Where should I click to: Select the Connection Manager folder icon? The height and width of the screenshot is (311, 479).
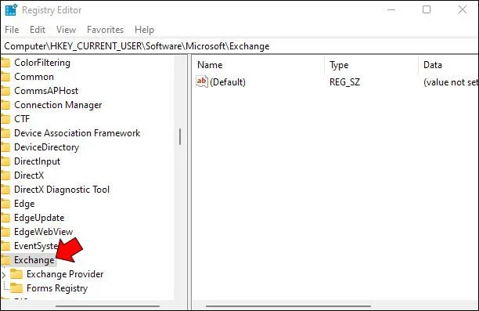5,105
